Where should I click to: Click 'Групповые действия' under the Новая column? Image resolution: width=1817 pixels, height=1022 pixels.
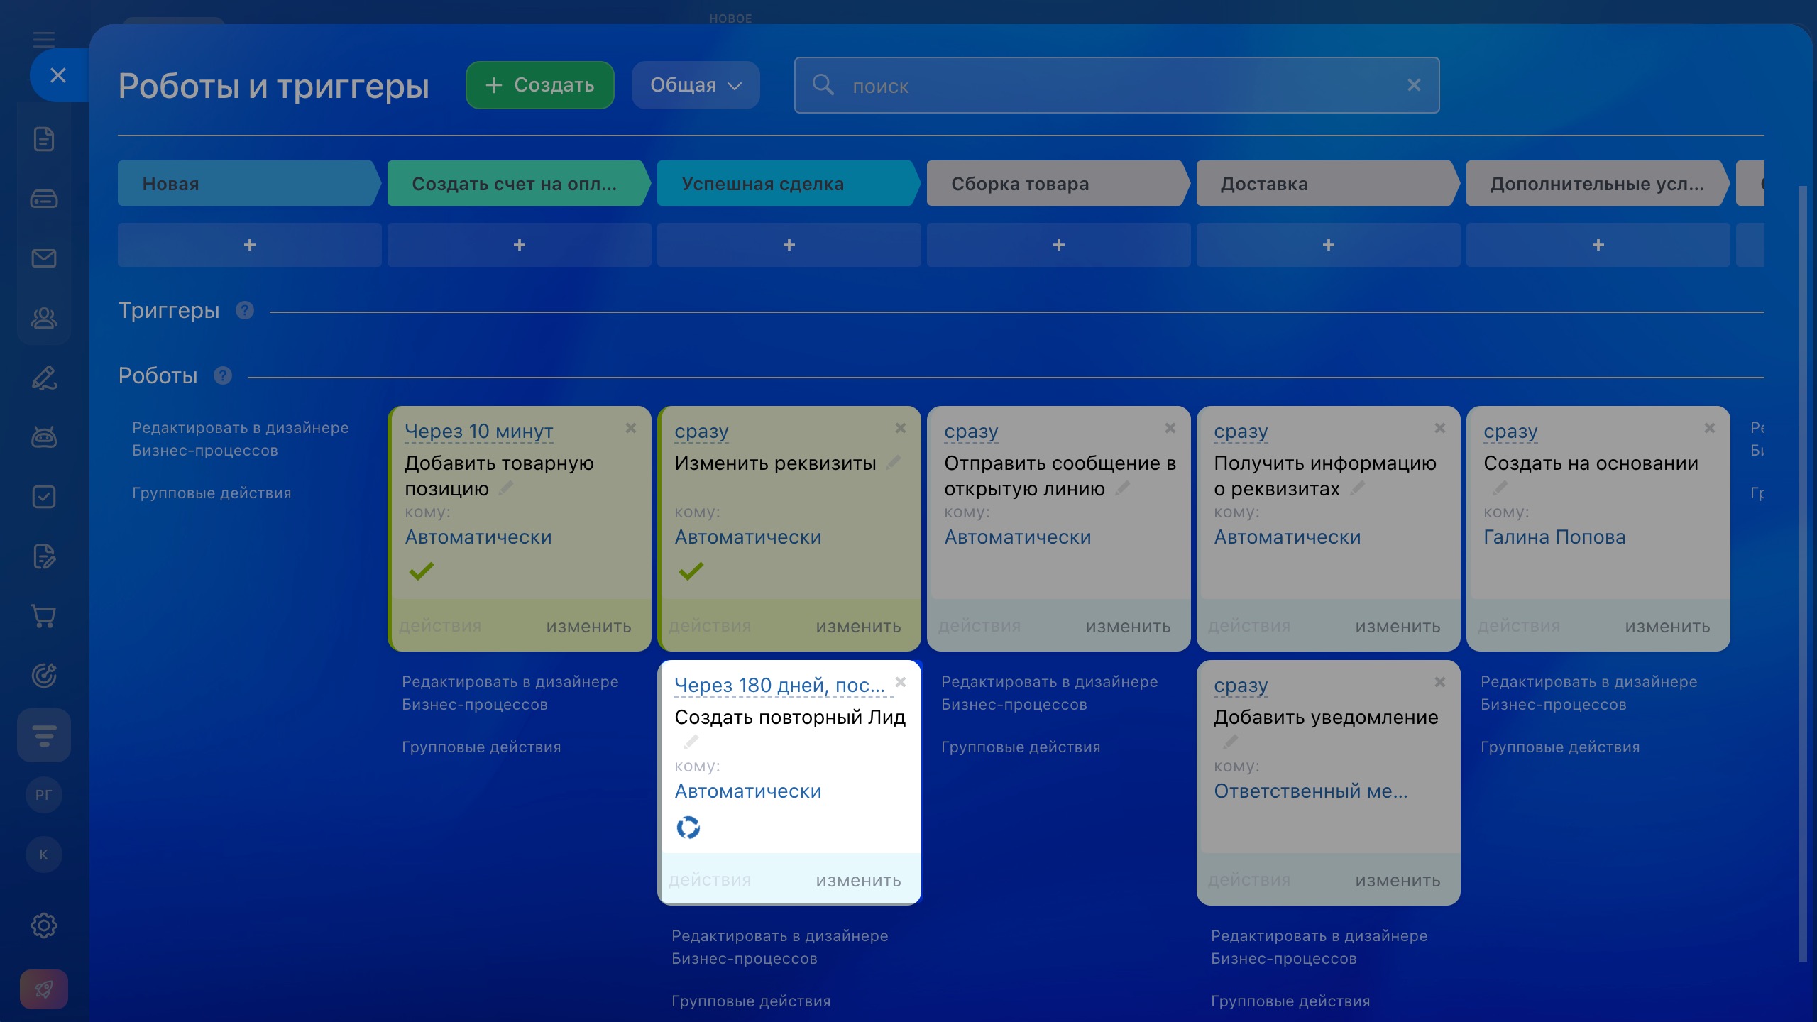coord(212,493)
